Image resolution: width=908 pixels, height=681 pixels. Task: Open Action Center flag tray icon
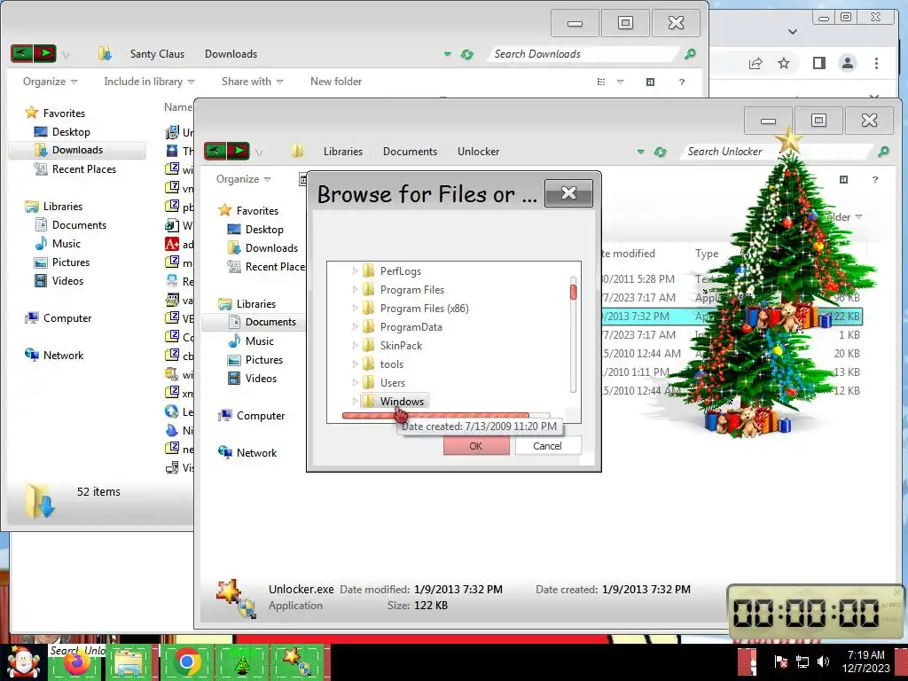pos(780,661)
